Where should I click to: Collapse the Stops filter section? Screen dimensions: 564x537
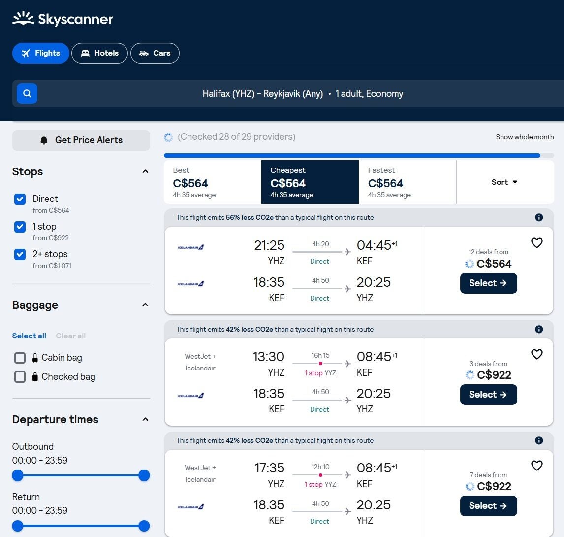(x=145, y=172)
